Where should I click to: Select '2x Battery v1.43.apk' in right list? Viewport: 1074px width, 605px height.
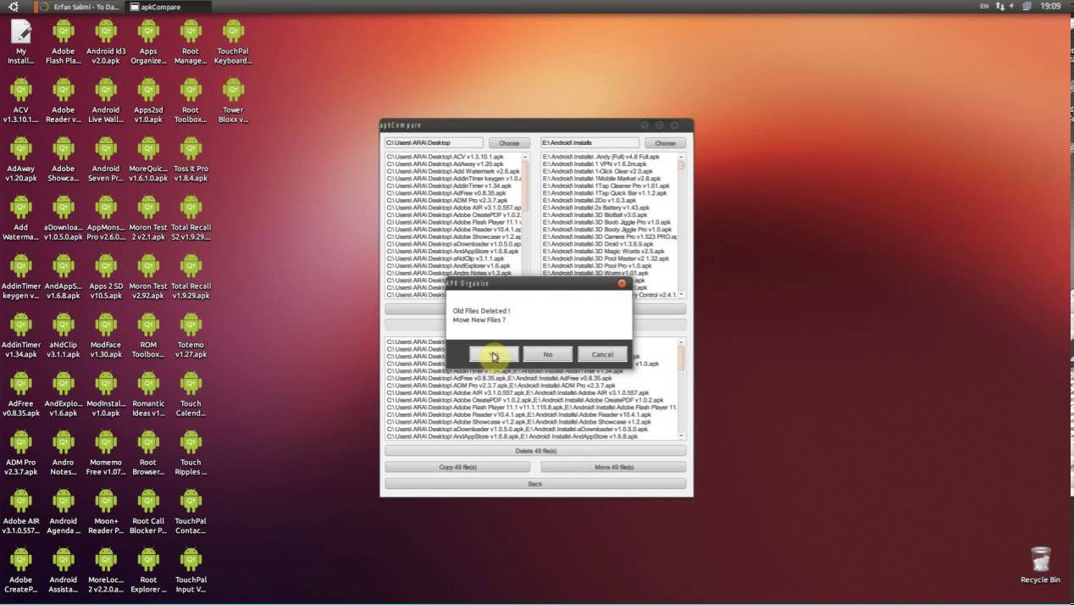click(596, 208)
